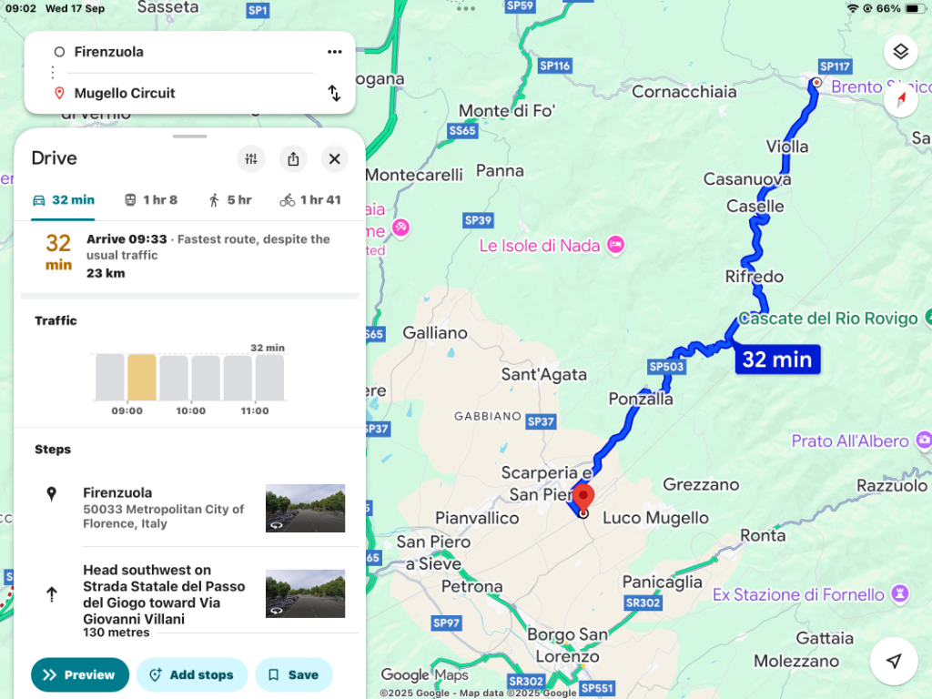Image resolution: width=932 pixels, height=699 pixels.
Task: Switch to cycling 1 hr 41 tab
Action: click(x=310, y=200)
